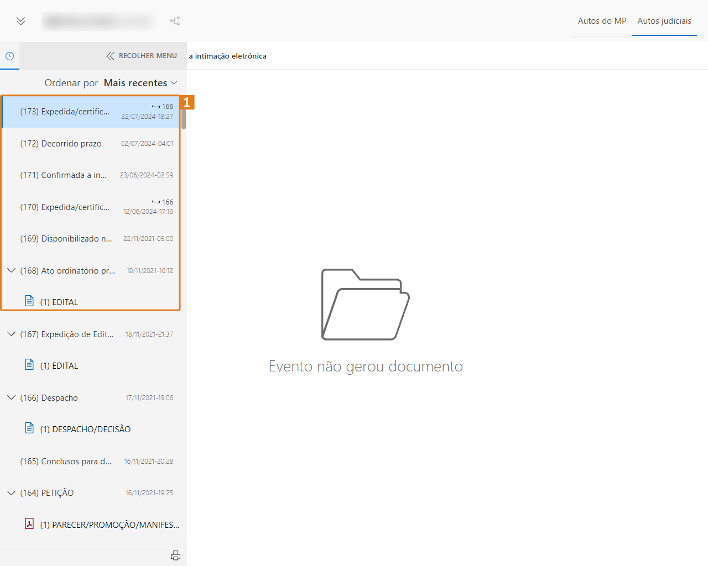This screenshot has height=566, width=708.
Task: Switch to Autos judiciais tab
Action: coord(664,21)
